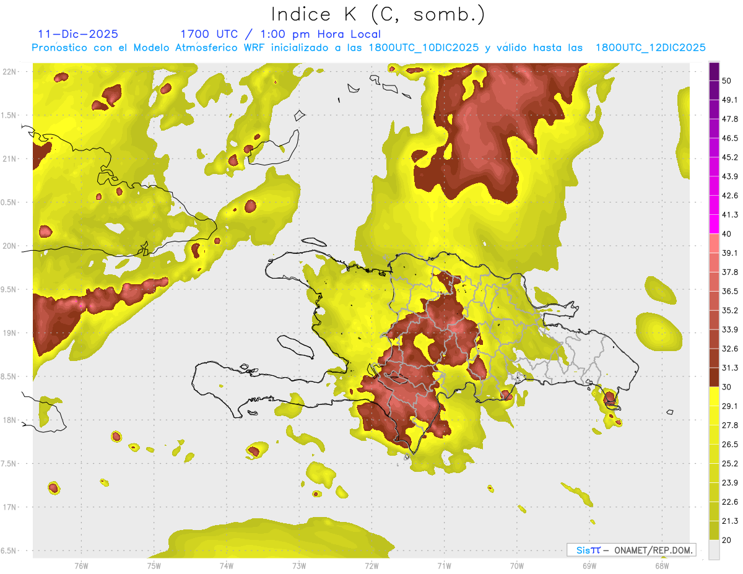Click the 6.5N latitude label

pyautogui.click(x=9, y=551)
